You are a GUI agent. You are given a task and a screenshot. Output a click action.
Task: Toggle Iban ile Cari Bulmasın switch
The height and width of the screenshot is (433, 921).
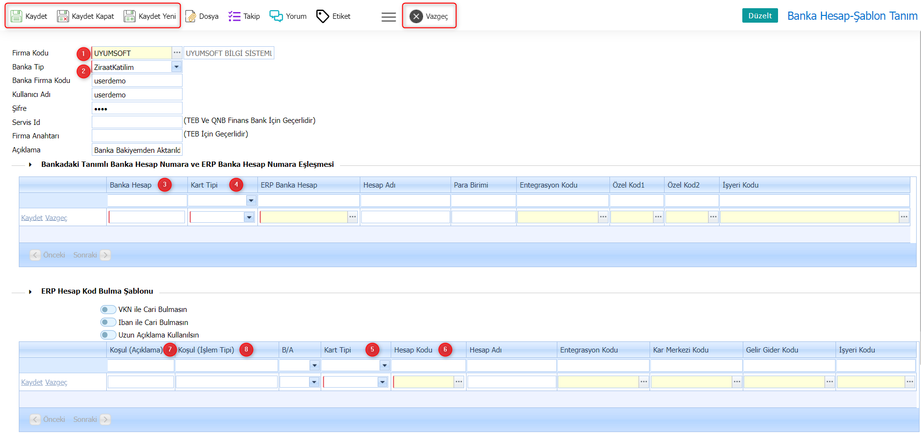[108, 322]
